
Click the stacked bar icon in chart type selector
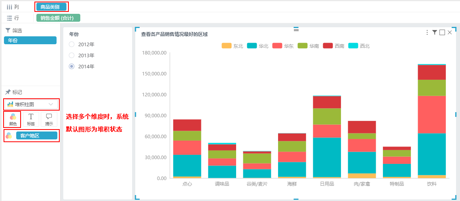click(x=10, y=104)
